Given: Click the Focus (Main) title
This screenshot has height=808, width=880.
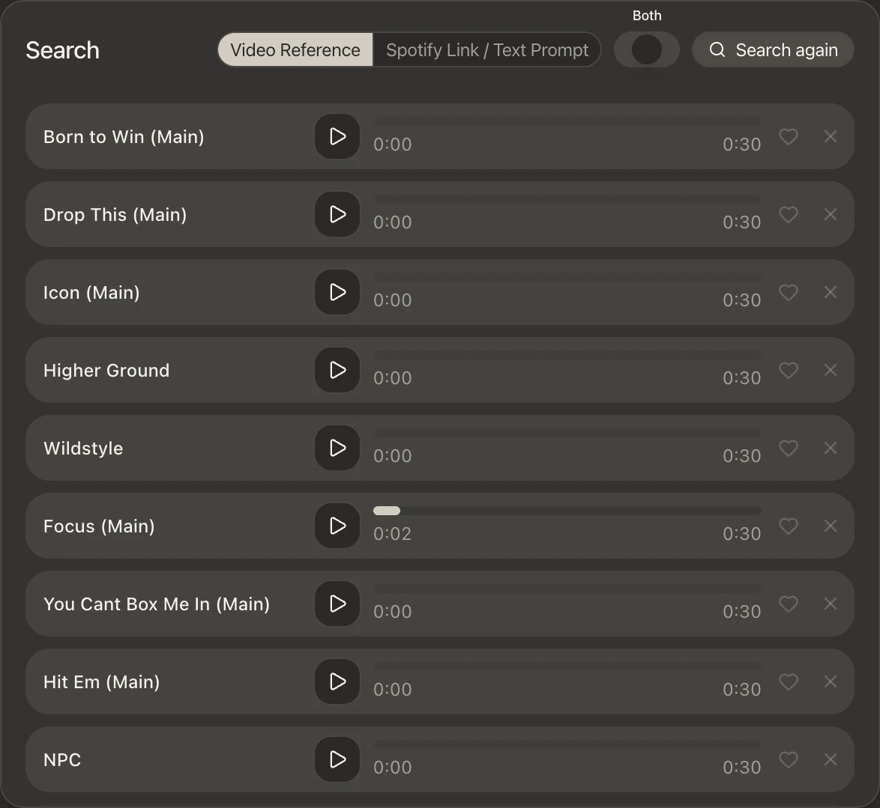Looking at the screenshot, I should pyautogui.click(x=99, y=526).
